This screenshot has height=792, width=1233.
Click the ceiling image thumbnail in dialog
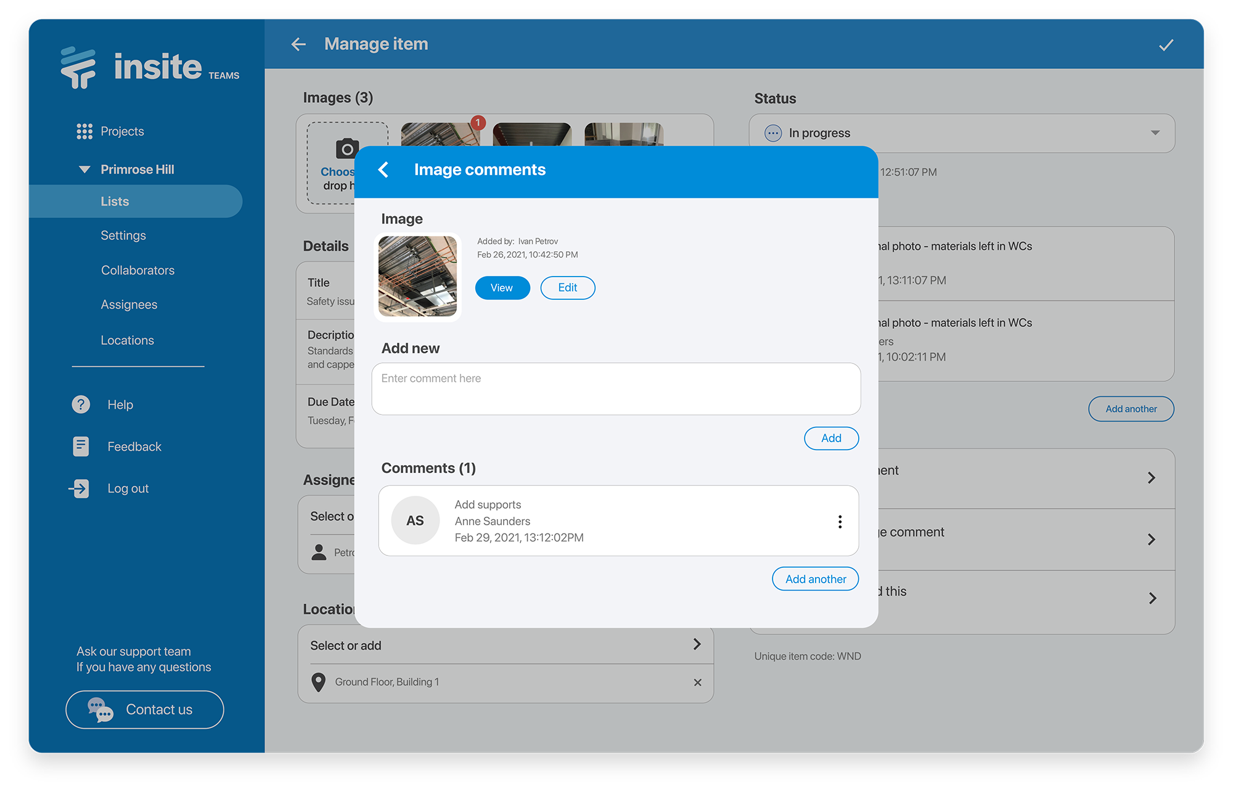[417, 277]
